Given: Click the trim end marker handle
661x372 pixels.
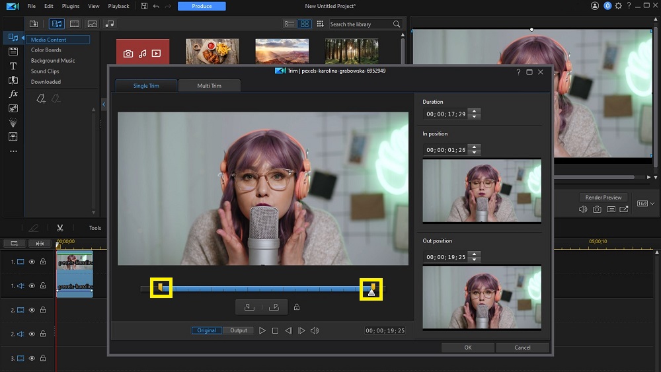Looking at the screenshot, I should pyautogui.click(x=373, y=287).
